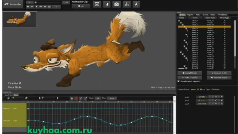Click the posX value field

click(202, 100)
